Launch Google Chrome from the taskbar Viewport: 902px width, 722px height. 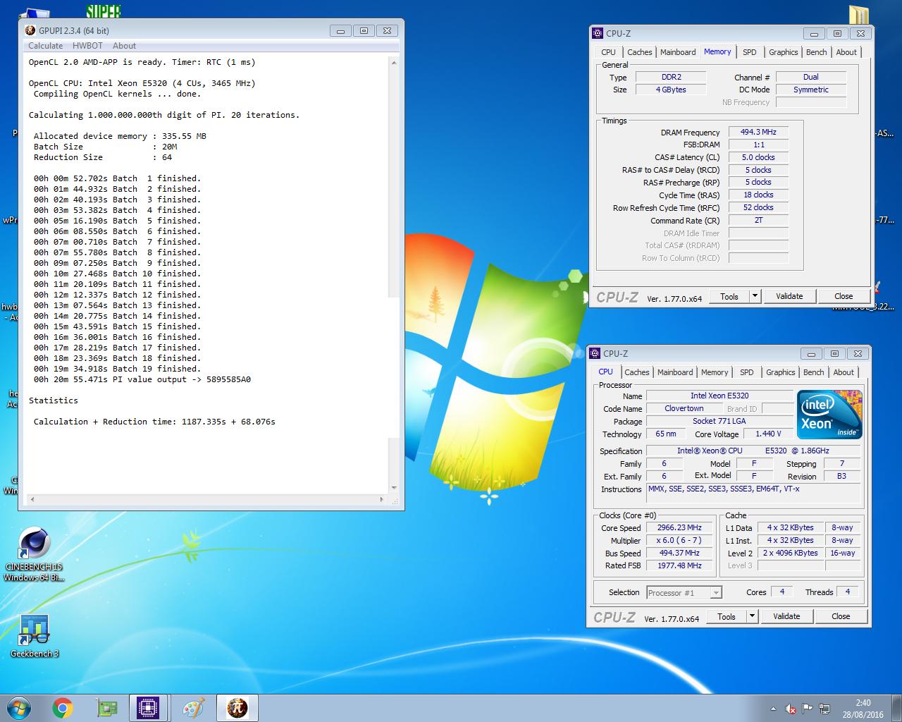[x=63, y=707]
